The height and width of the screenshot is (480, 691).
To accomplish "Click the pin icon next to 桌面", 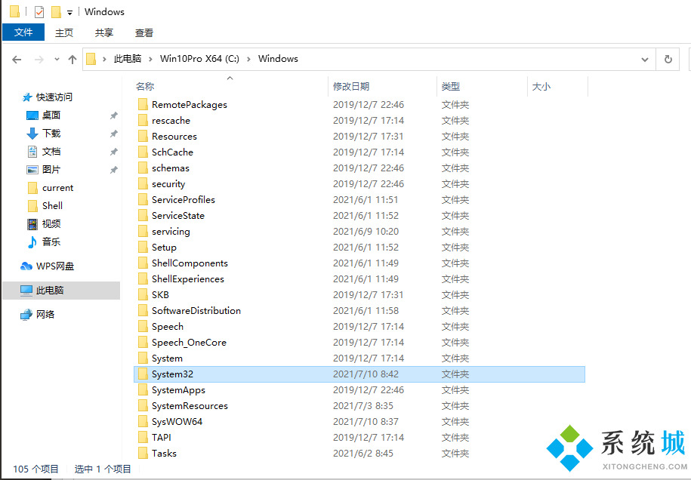I will 114,115.
